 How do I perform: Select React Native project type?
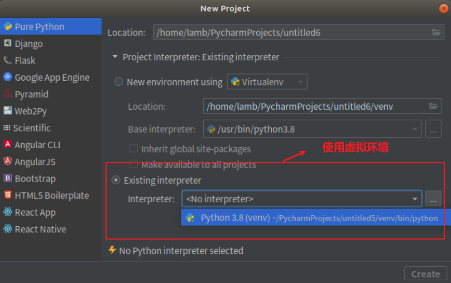point(51,229)
